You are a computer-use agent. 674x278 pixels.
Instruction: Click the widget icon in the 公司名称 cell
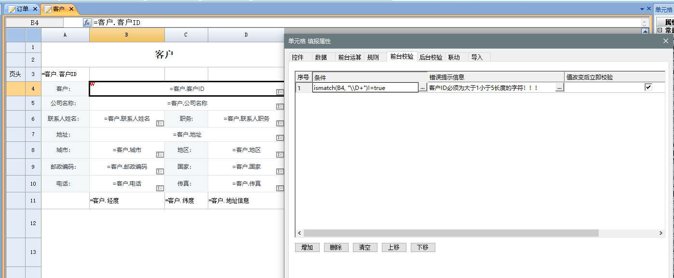tap(280, 106)
